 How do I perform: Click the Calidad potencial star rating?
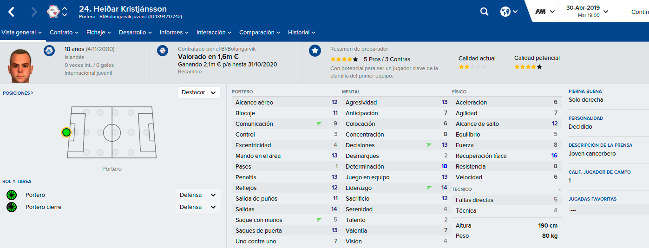tap(528, 67)
